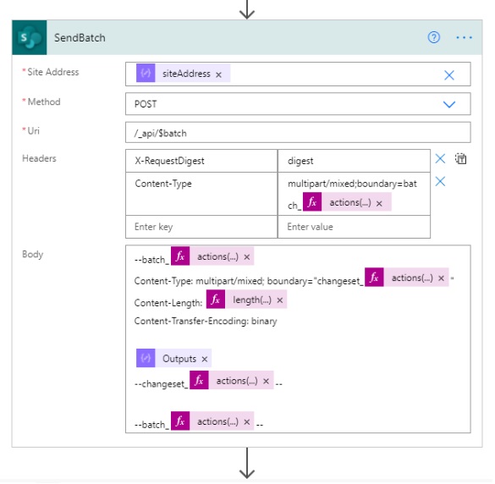
Task: Switch Headers to text mode icon
Action: pos(460,158)
